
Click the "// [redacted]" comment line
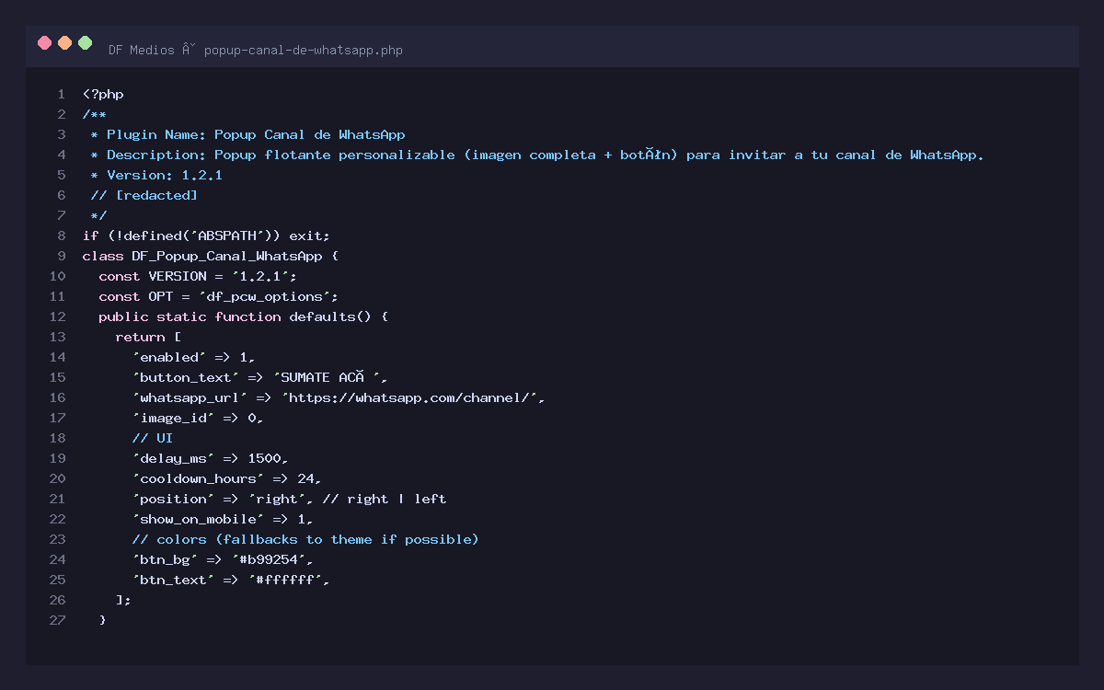[x=144, y=195]
